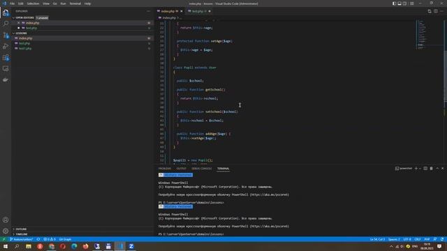
Task: Open the Source Control view
Action: [x=6, y=35]
